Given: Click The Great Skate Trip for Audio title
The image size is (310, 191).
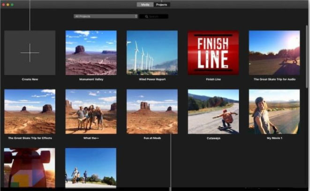Looking at the screenshot, I should coord(274,79).
